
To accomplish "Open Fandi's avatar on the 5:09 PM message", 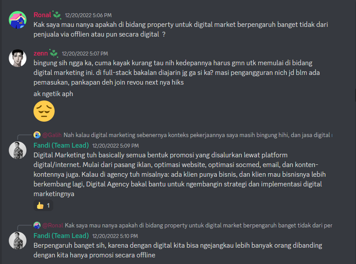I will [18, 150].
